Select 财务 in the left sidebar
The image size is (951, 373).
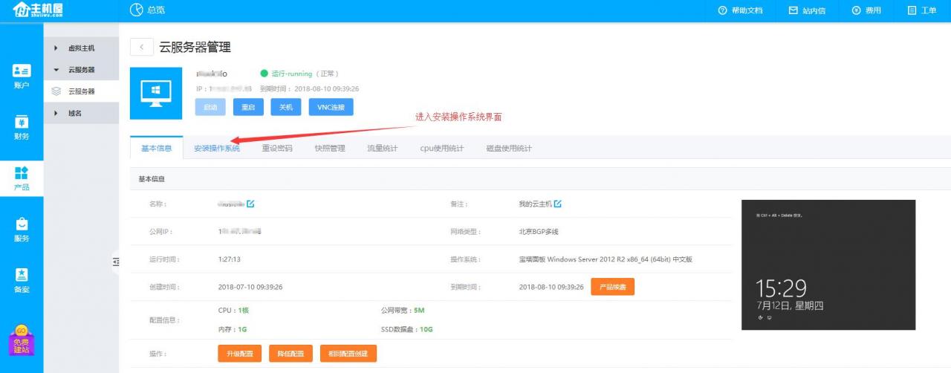click(x=22, y=127)
